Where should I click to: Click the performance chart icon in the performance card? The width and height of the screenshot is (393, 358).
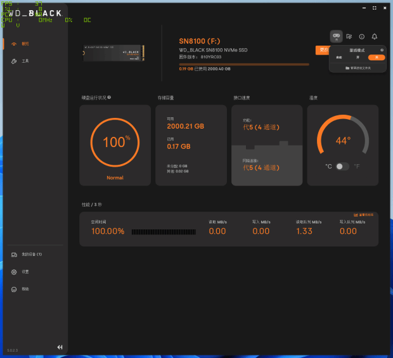click(356, 215)
